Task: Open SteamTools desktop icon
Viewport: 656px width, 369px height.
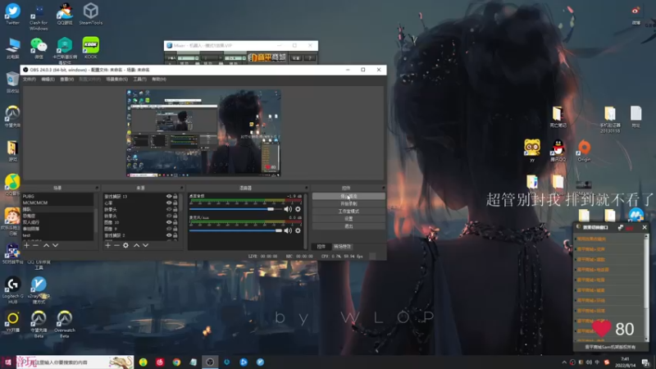Action: pyautogui.click(x=91, y=14)
